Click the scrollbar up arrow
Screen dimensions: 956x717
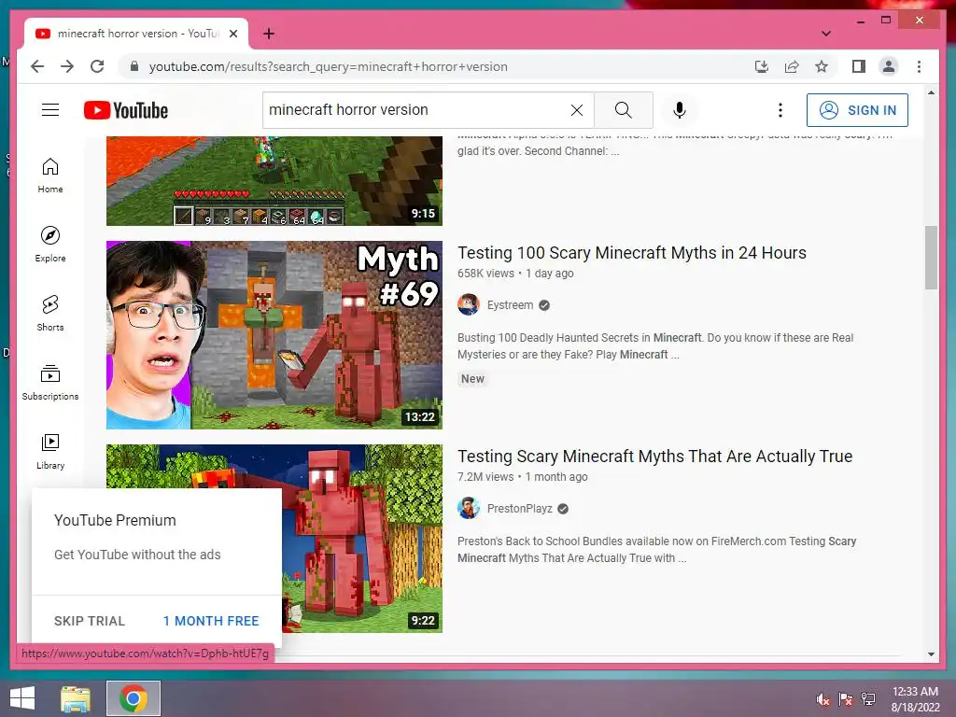click(x=931, y=92)
